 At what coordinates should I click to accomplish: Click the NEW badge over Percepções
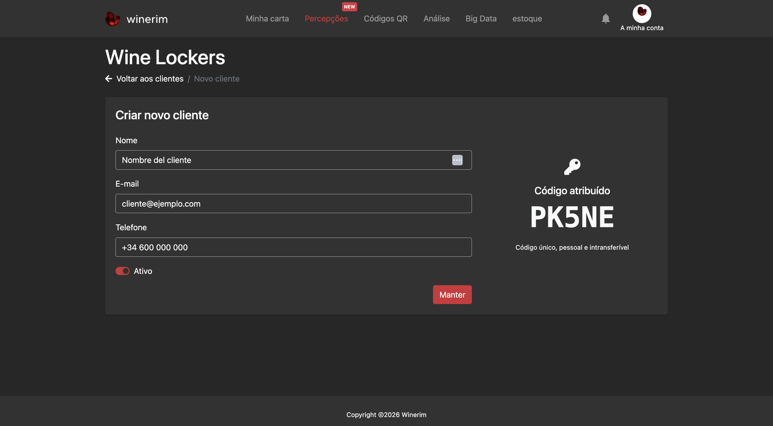349,7
